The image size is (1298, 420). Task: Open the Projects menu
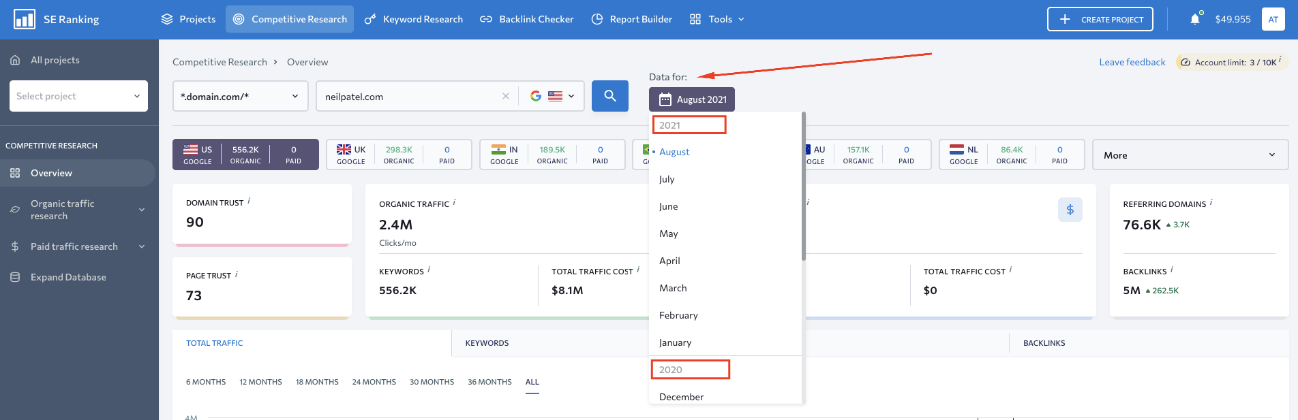[188, 19]
